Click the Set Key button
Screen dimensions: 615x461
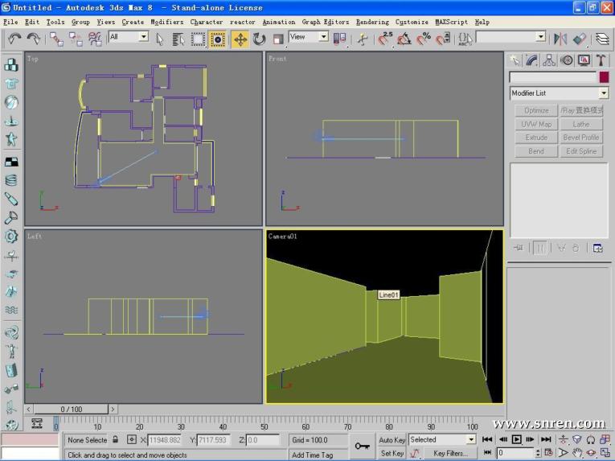click(x=392, y=454)
